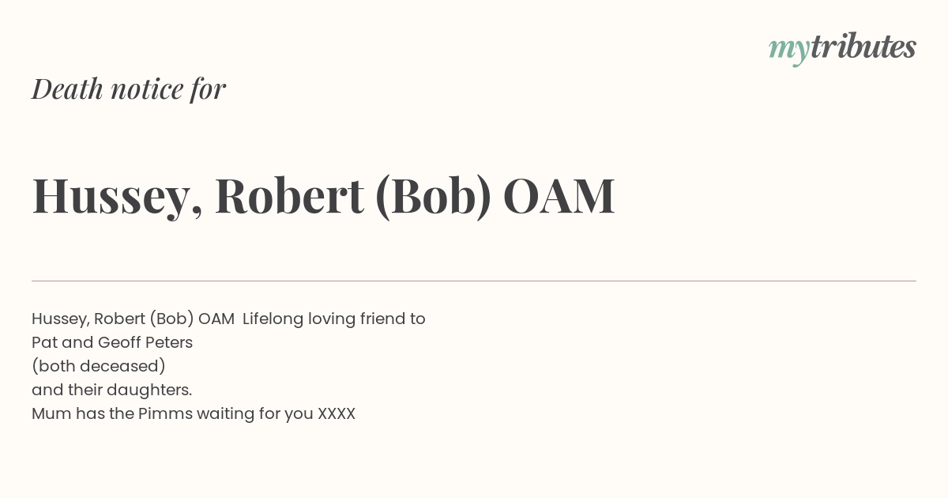Click "Lifelong loving friend to" phrase
948x498 pixels.
[x=334, y=319]
